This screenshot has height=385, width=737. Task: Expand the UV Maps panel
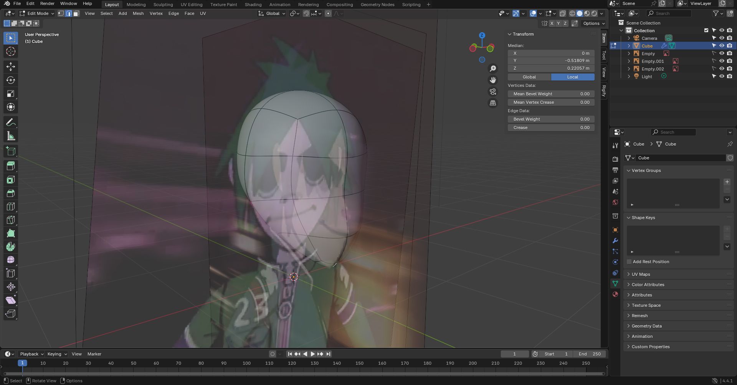[x=641, y=274]
